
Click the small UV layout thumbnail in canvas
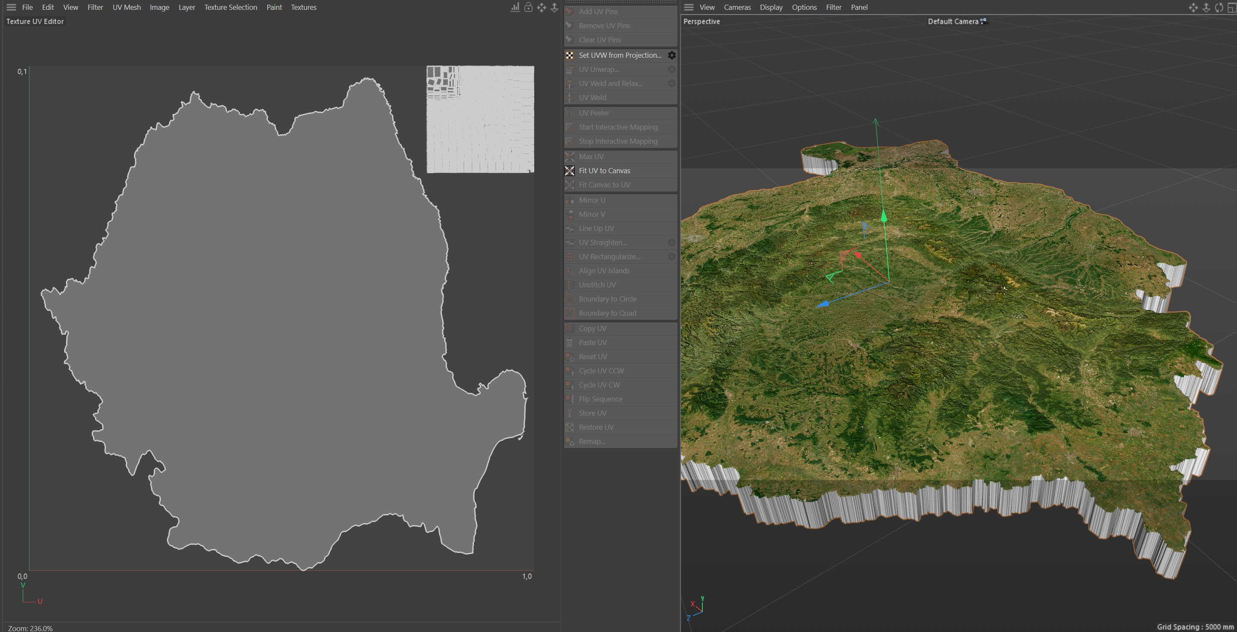tap(480, 119)
